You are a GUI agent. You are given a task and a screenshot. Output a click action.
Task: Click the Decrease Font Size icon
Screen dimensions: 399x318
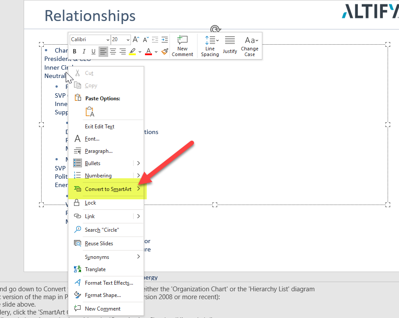(x=146, y=39)
